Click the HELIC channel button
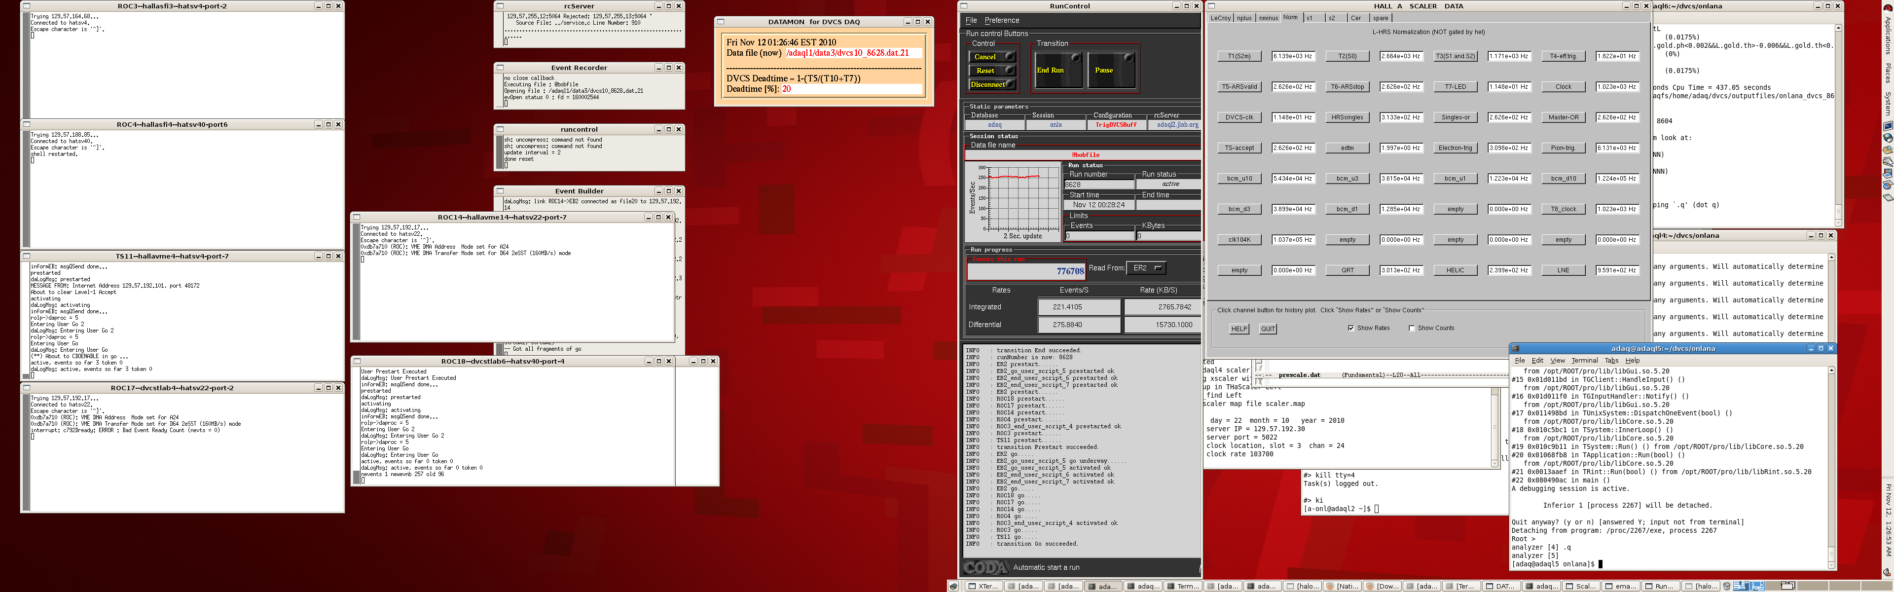The width and height of the screenshot is (1894, 592). point(1456,270)
